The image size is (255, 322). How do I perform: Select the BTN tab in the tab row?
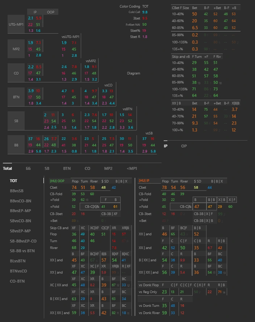pos(67,168)
